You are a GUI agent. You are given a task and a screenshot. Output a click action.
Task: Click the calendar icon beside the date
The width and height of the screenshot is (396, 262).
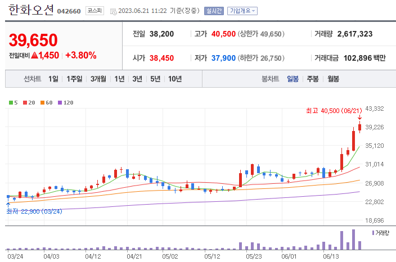tap(114, 11)
